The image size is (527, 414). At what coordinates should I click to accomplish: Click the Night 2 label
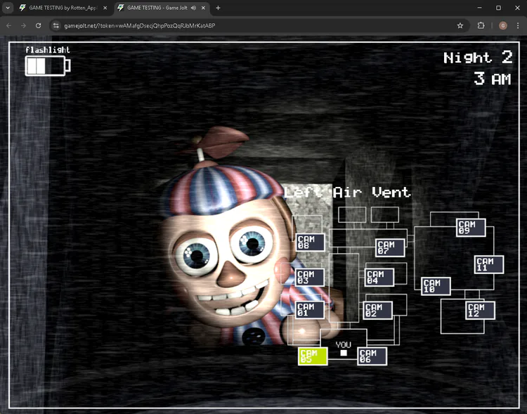478,58
